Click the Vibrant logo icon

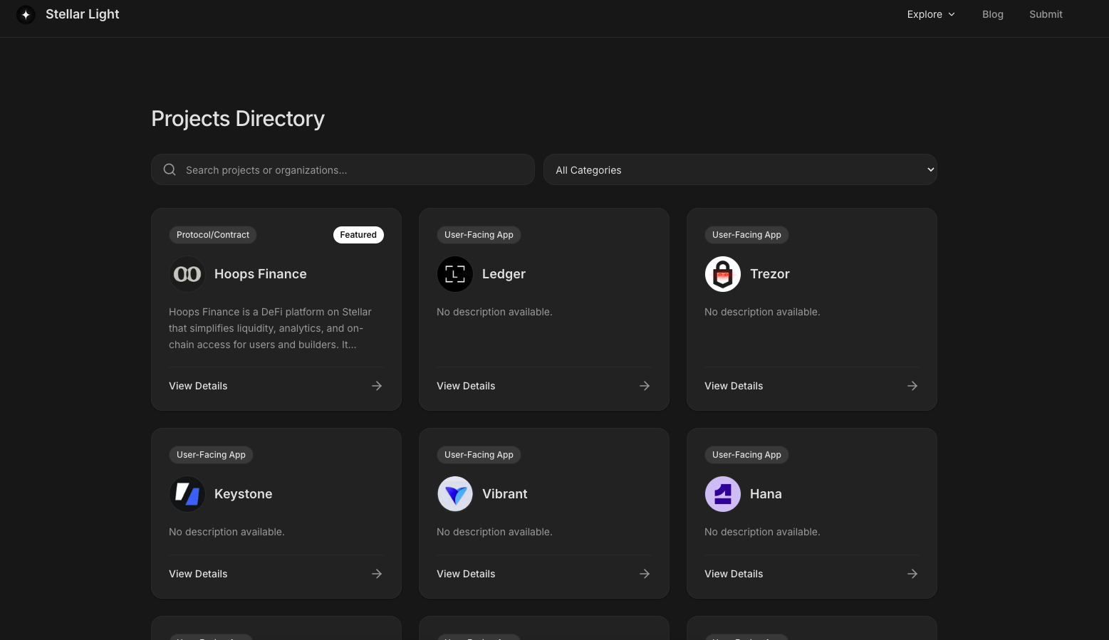455,494
